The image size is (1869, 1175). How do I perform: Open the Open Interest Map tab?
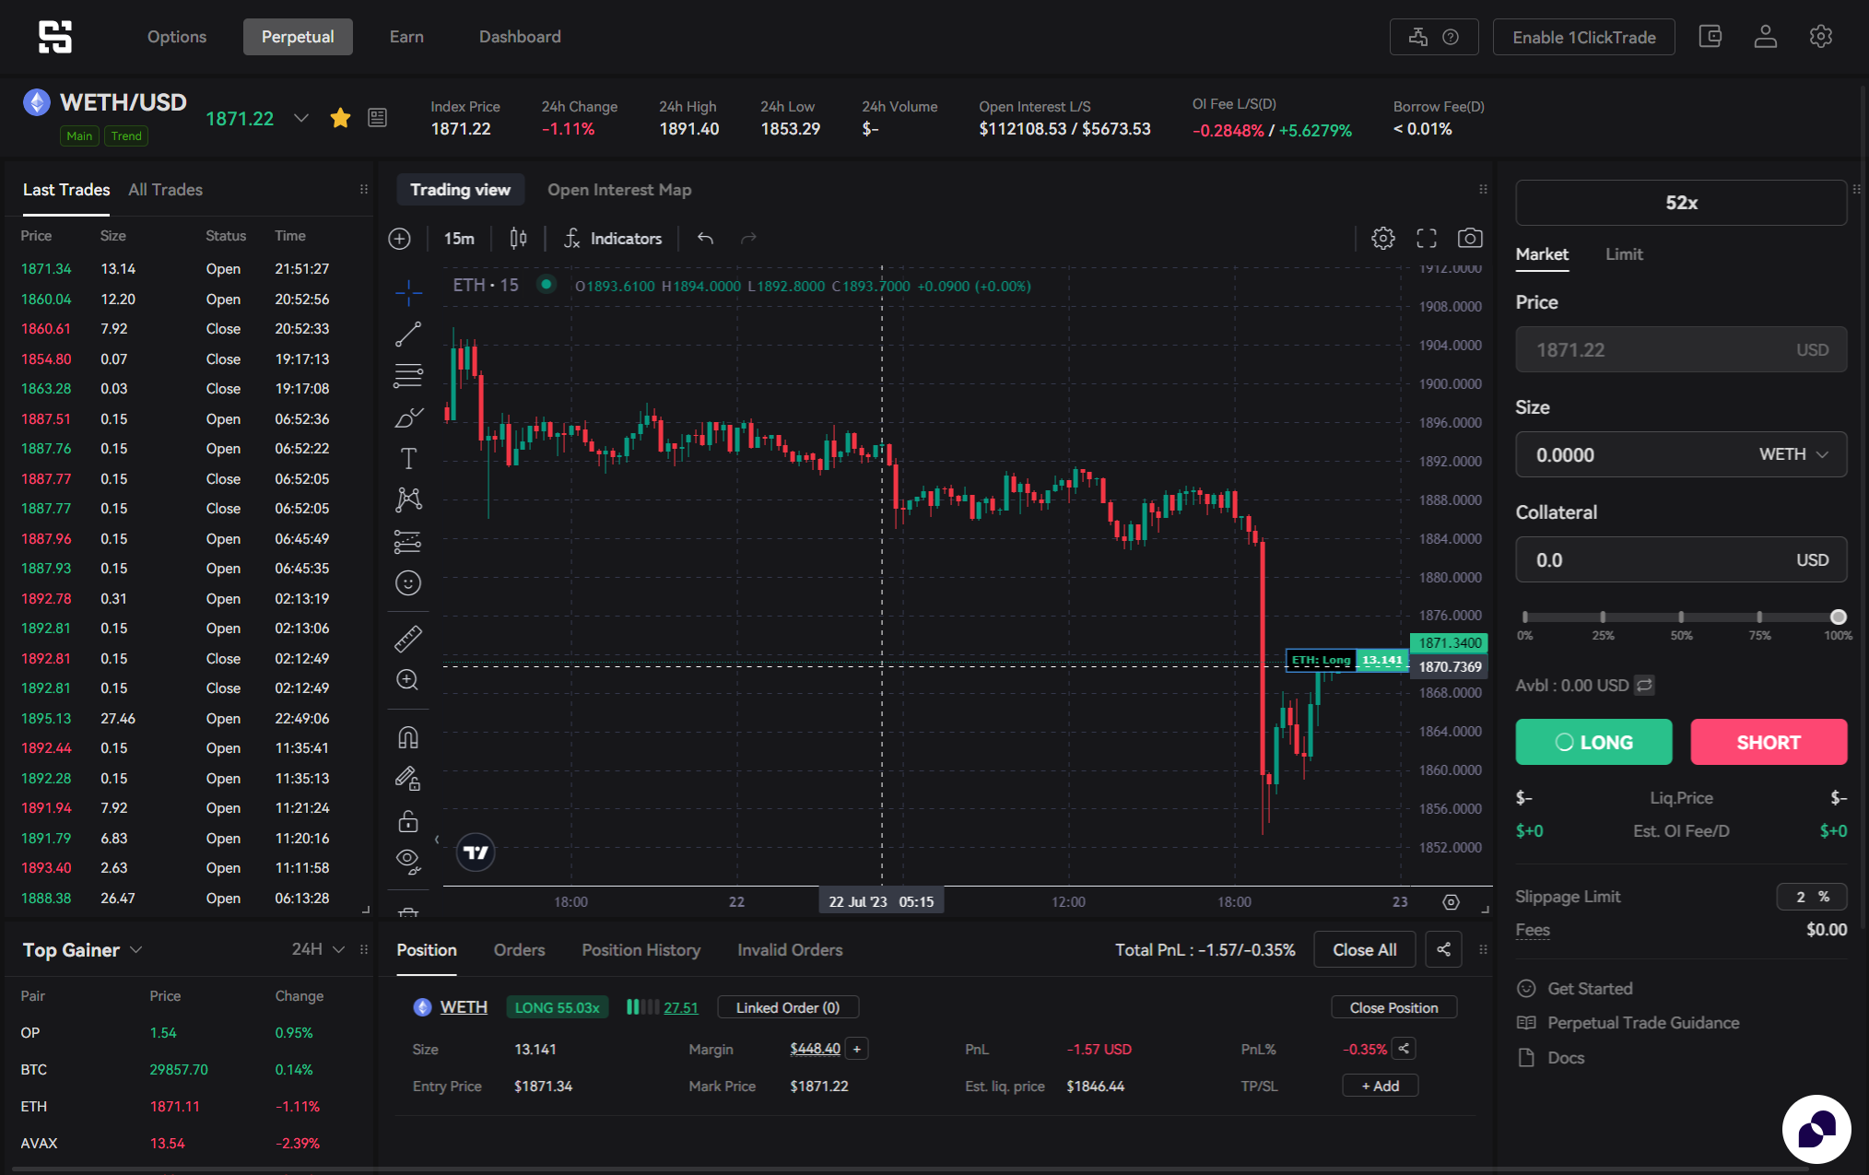coord(619,190)
